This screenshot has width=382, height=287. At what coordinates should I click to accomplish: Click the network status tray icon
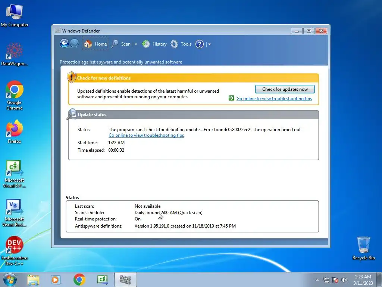(x=326, y=280)
